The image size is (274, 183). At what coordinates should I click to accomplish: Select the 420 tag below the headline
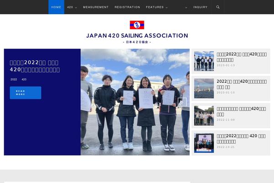24,79
